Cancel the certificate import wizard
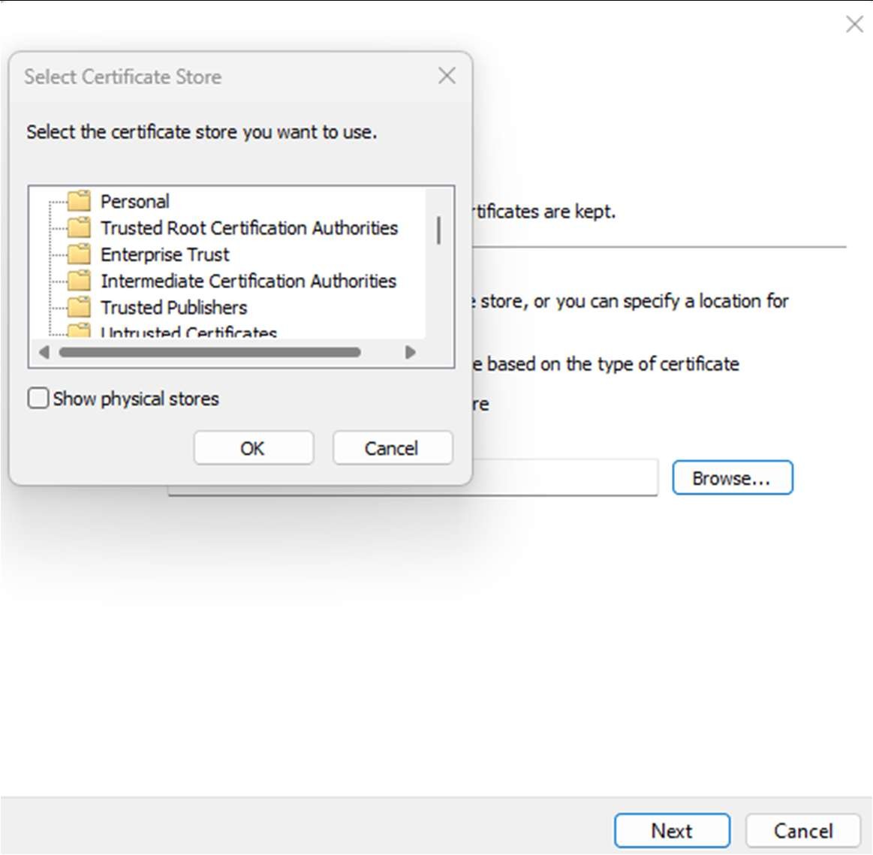The image size is (873, 855). click(x=802, y=831)
